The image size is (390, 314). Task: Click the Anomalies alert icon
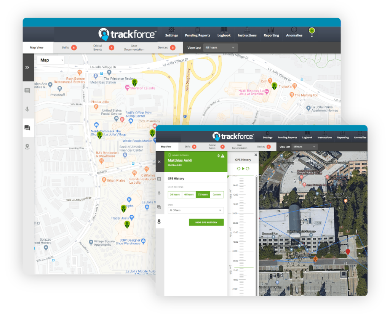pyautogui.click(x=294, y=30)
